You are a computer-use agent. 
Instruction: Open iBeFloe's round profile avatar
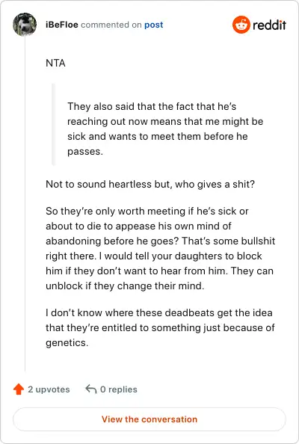point(25,25)
